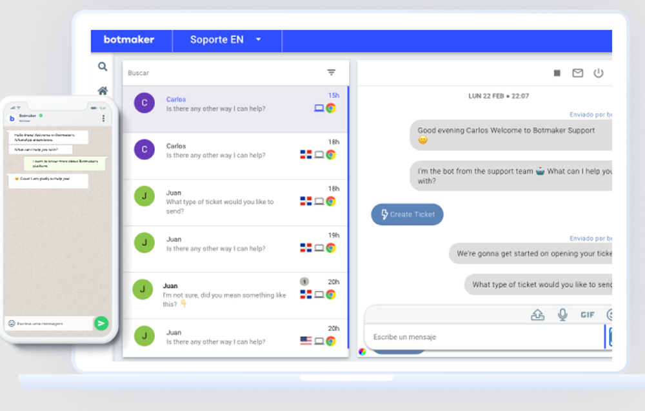Open the three-dot menu on the phone chat
This screenshot has width=645, height=411.
pyautogui.click(x=103, y=118)
